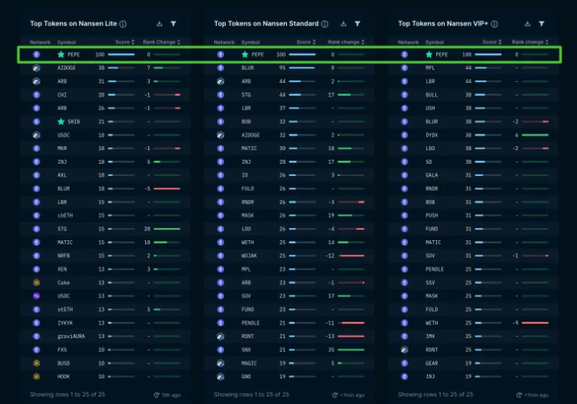Click the green rank bar of STG in Lite panel
The height and width of the screenshot is (404, 577).
pos(167,229)
